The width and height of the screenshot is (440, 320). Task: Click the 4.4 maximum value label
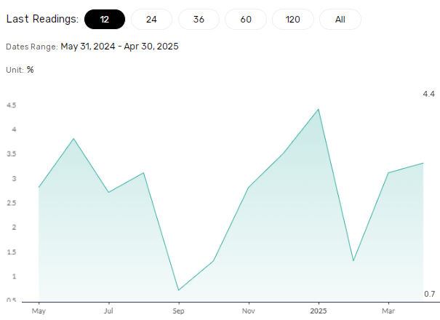tap(428, 95)
